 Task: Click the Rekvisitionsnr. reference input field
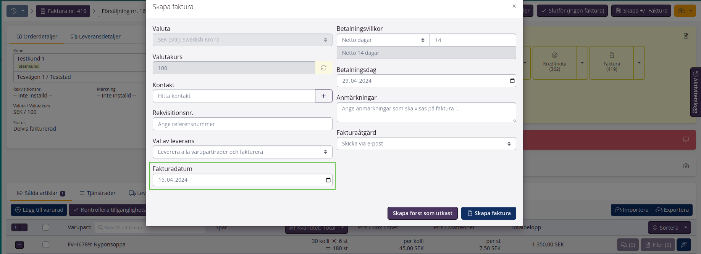pyautogui.click(x=242, y=124)
